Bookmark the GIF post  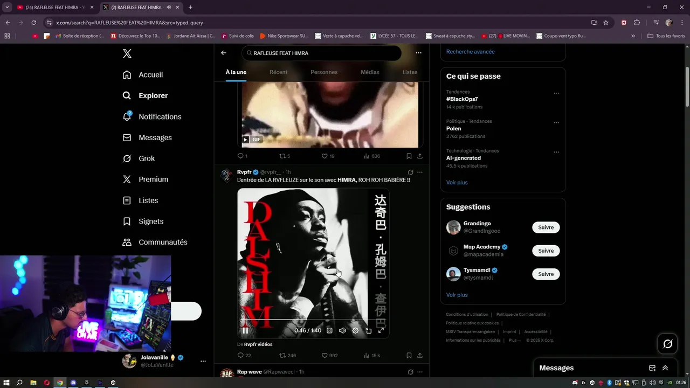409,156
